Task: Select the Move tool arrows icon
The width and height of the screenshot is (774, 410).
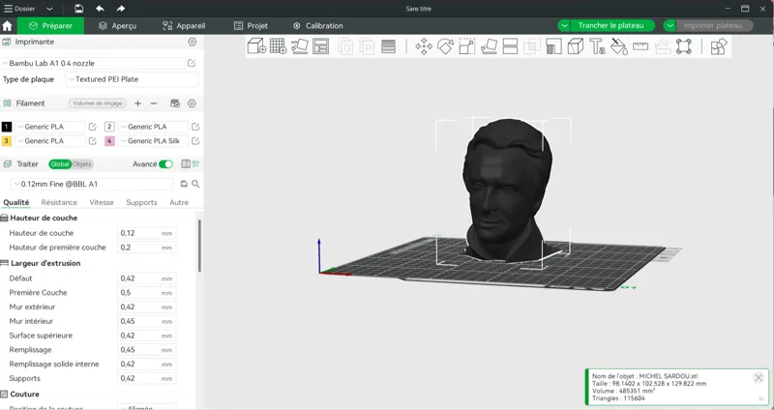Action: [x=424, y=46]
